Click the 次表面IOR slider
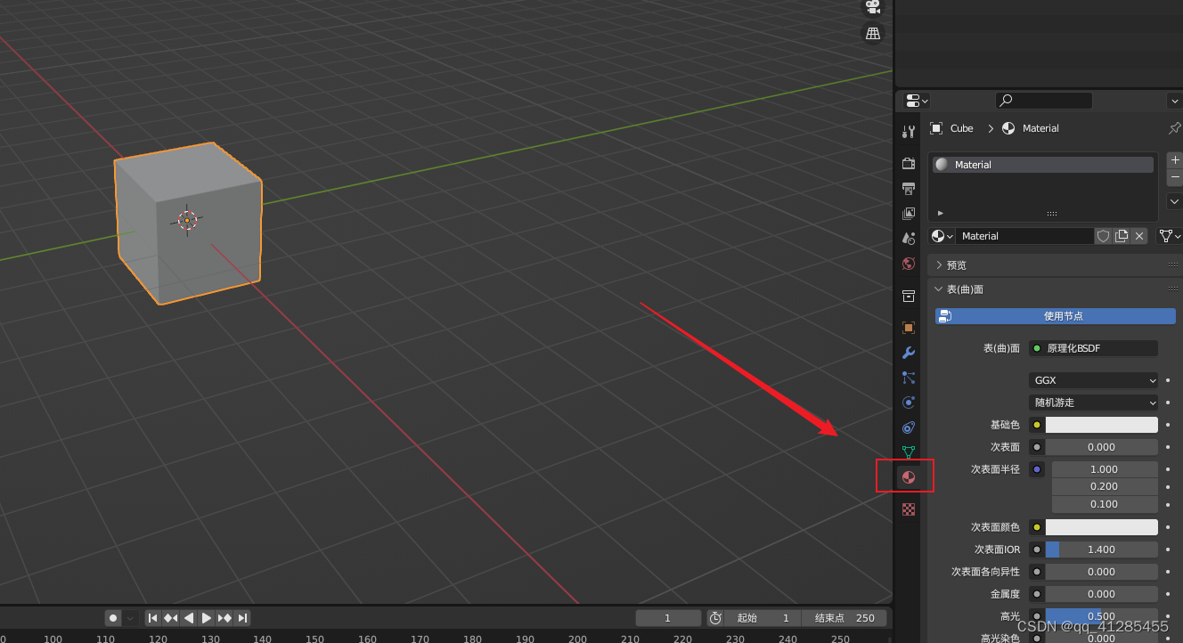This screenshot has height=643, width=1183. click(1102, 549)
